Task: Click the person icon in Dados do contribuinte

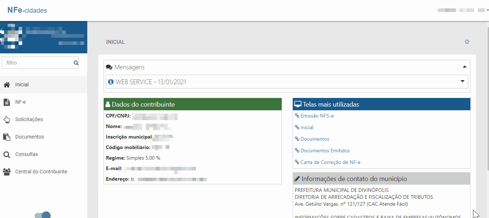Action: (x=108, y=104)
